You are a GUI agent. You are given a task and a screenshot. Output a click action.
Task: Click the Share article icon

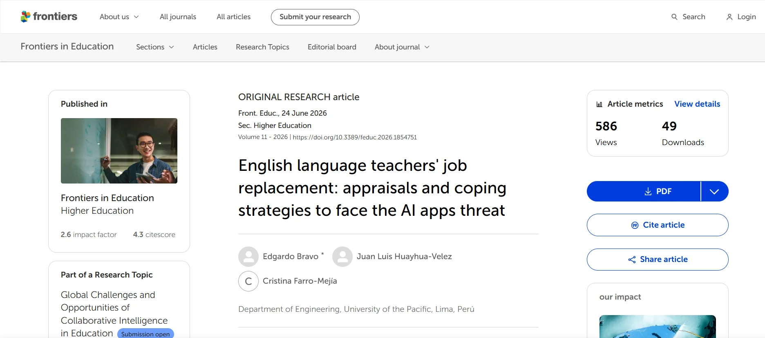point(632,260)
